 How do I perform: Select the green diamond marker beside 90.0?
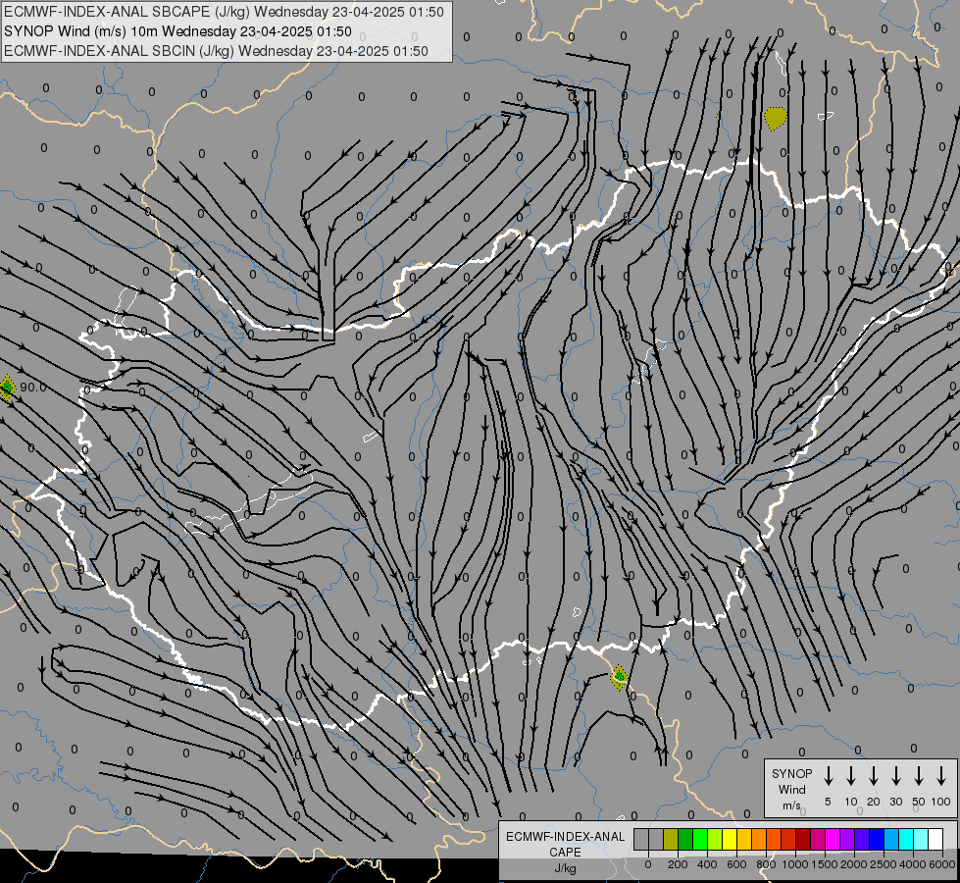[7, 388]
